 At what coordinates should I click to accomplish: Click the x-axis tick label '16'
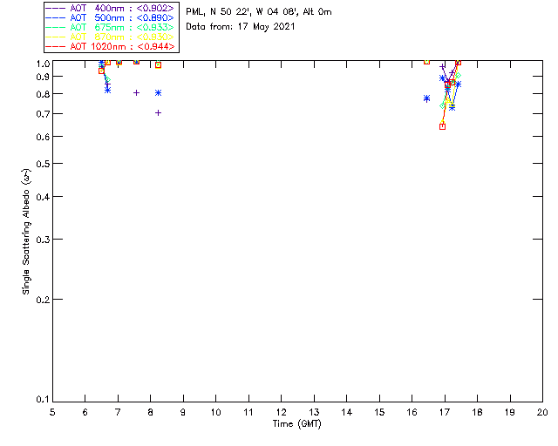pyautogui.click(x=412, y=412)
